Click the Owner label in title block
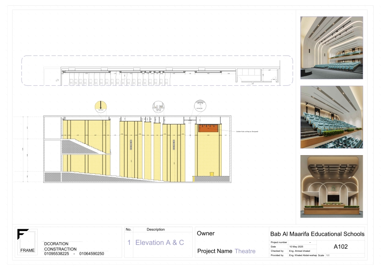 coord(206,234)
